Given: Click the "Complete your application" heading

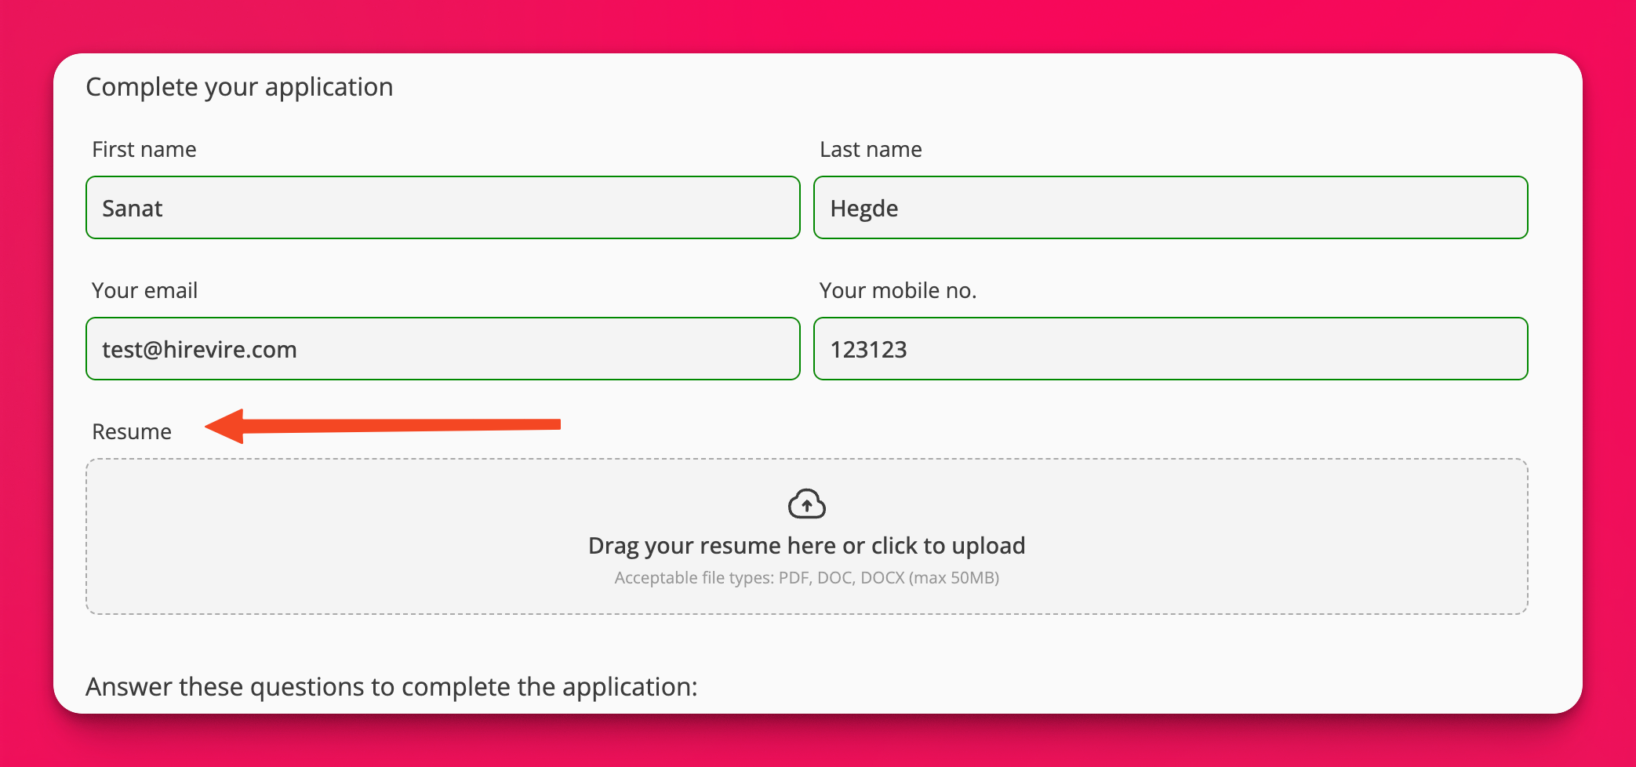Looking at the screenshot, I should tap(239, 86).
